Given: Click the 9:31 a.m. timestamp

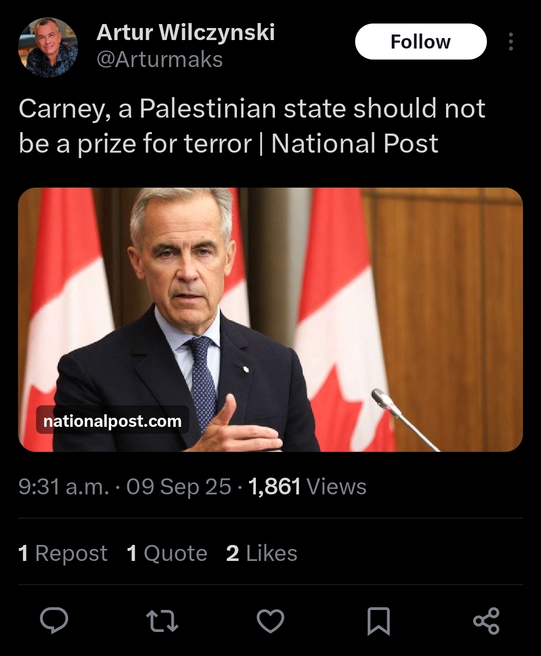Looking at the screenshot, I should tap(64, 486).
